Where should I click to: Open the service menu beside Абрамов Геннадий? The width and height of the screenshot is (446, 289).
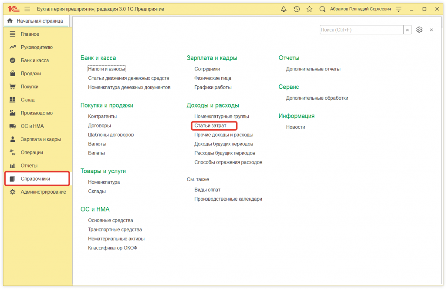[399, 9]
